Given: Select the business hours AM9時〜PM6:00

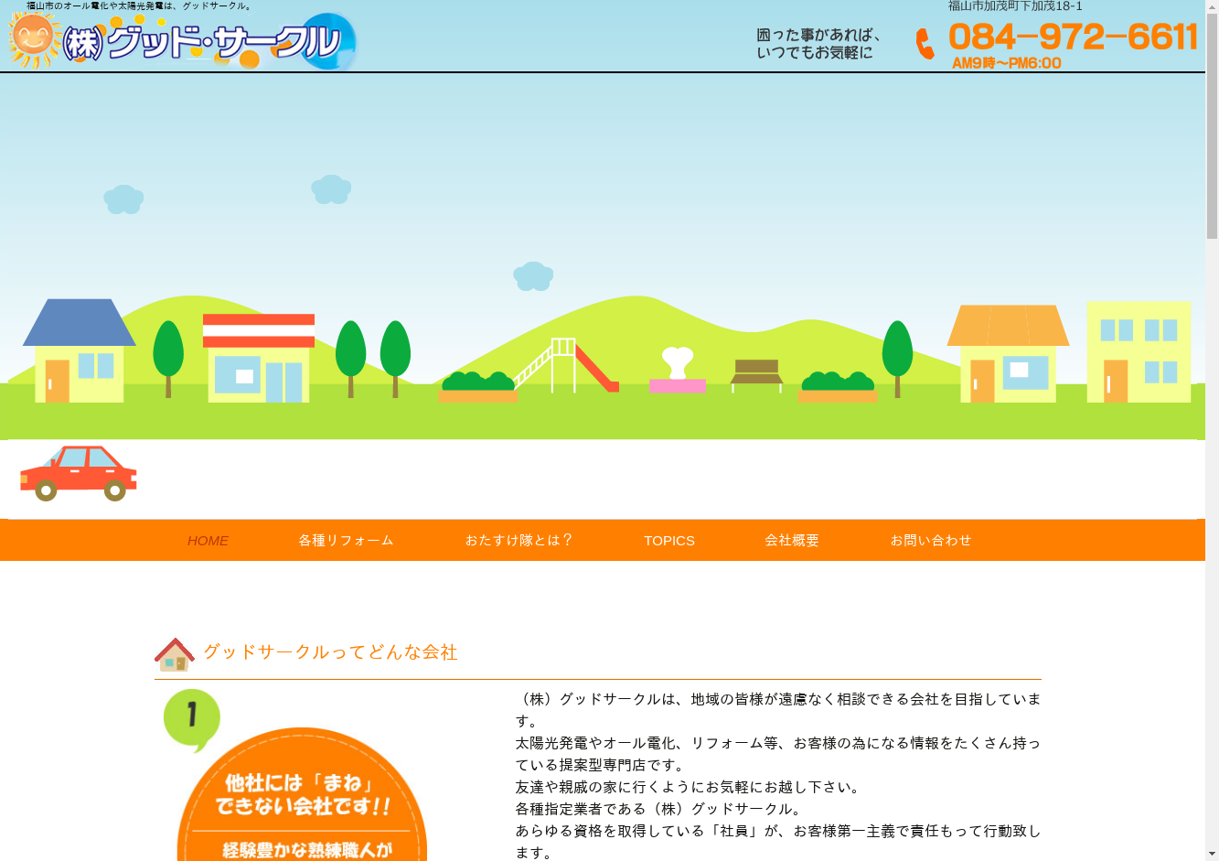Looking at the screenshot, I should tap(1006, 63).
